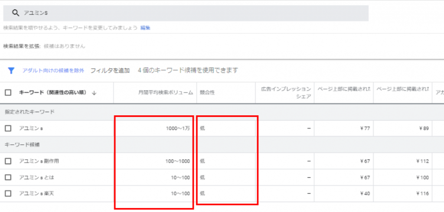Sort by 競合性 column header

(207, 92)
